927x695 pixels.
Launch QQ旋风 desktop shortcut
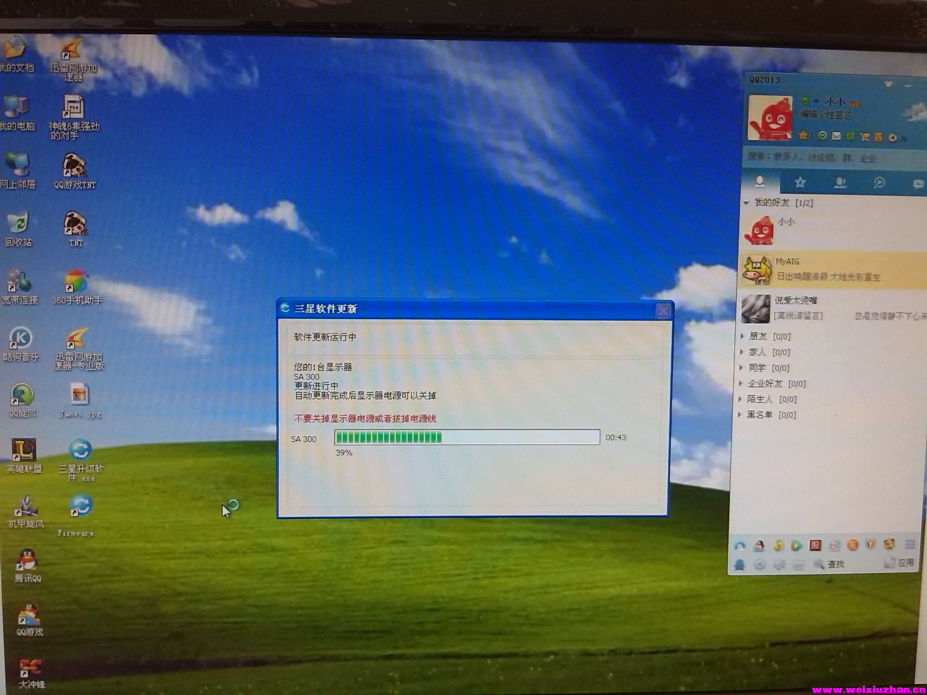click(22, 401)
